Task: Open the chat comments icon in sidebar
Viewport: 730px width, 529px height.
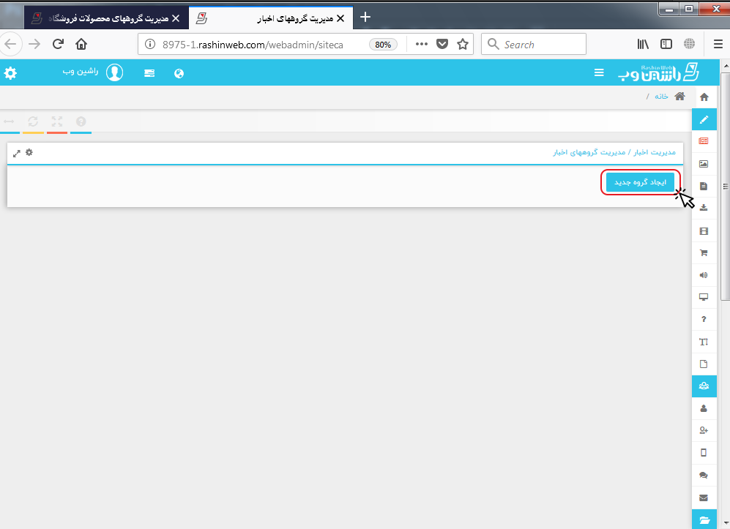Action: (x=704, y=475)
